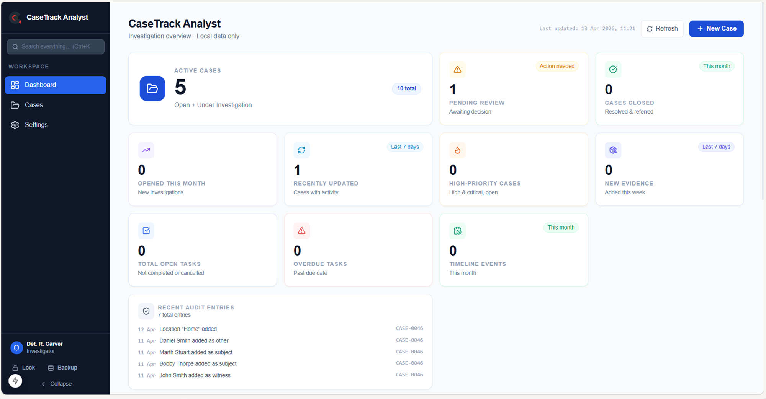Click the Timeline Events calendar icon

tap(457, 230)
